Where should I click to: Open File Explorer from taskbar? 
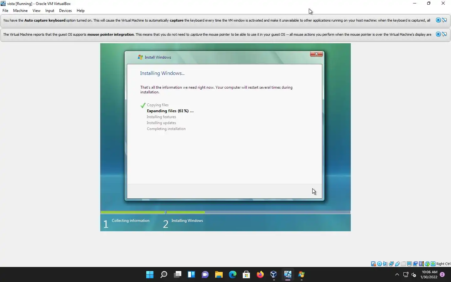pyautogui.click(x=219, y=275)
